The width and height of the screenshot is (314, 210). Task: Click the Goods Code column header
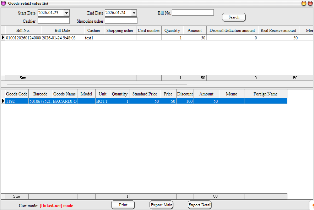[x=17, y=94]
